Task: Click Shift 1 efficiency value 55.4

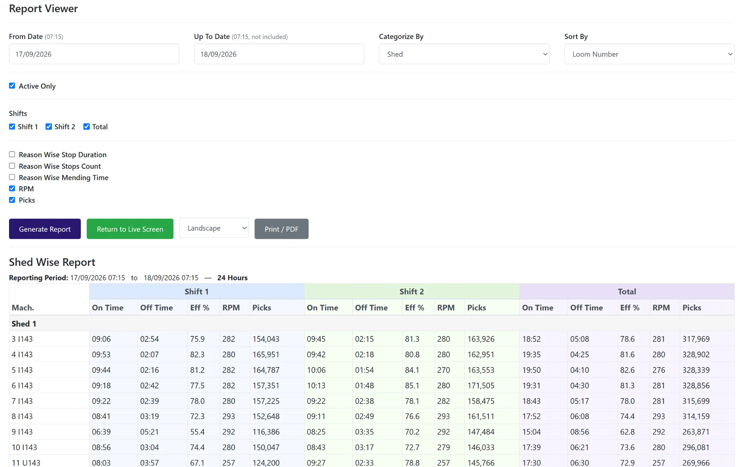Action: [x=197, y=432]
